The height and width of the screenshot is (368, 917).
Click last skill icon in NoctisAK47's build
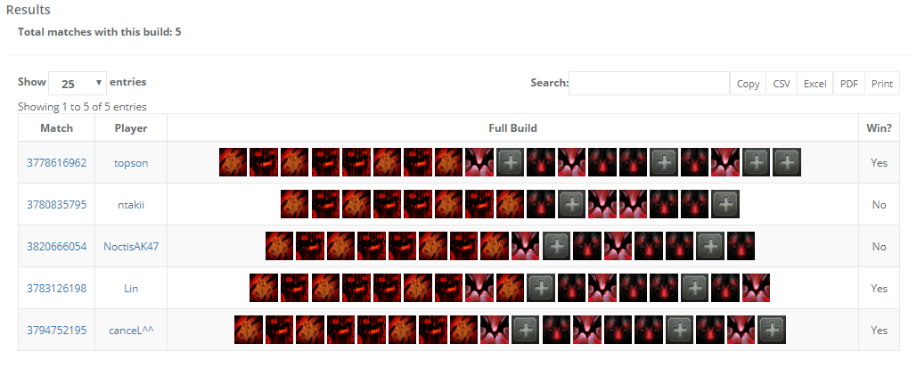tap(741, 246)
